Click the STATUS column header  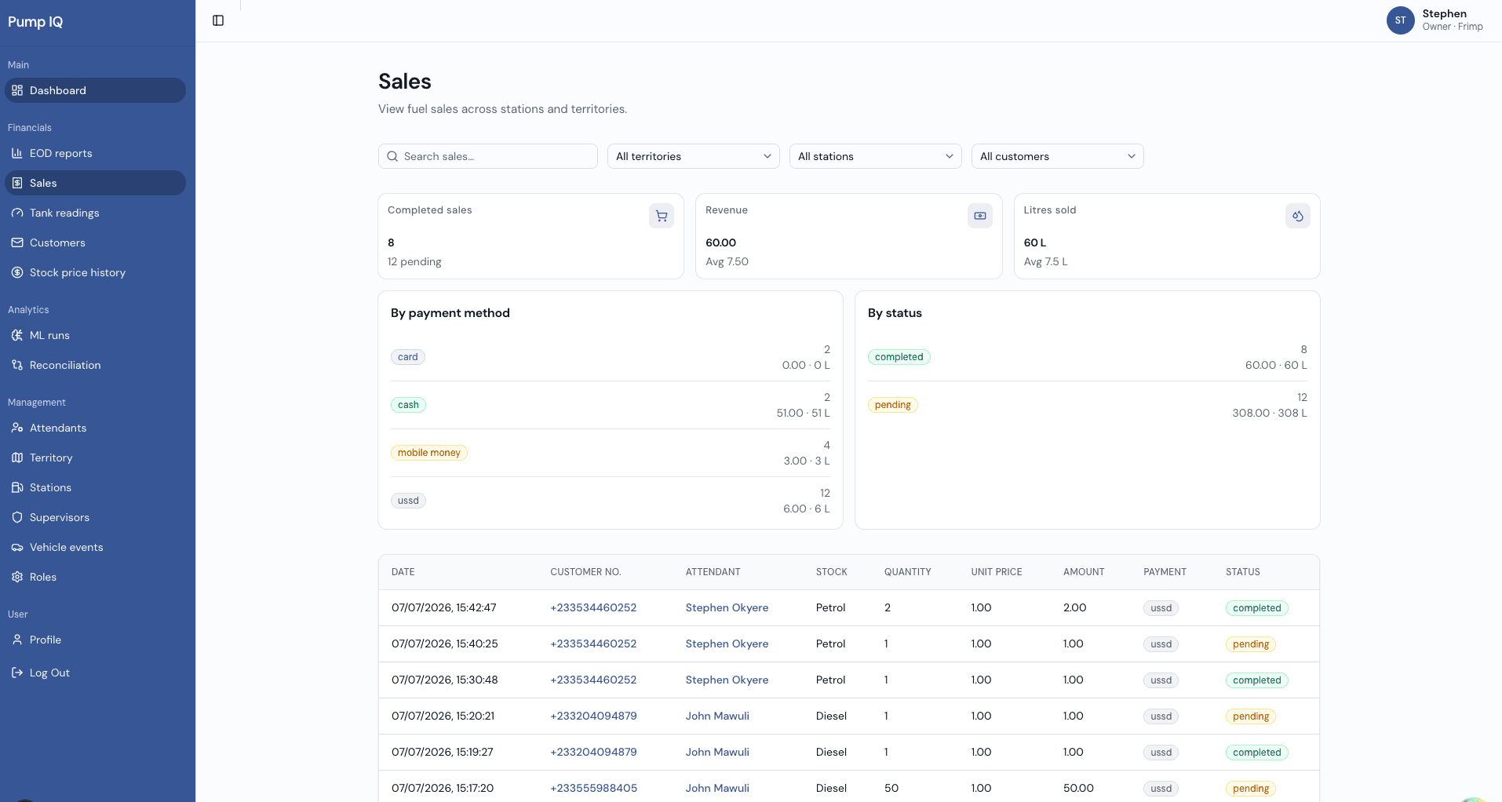[x=1243, y=572]
